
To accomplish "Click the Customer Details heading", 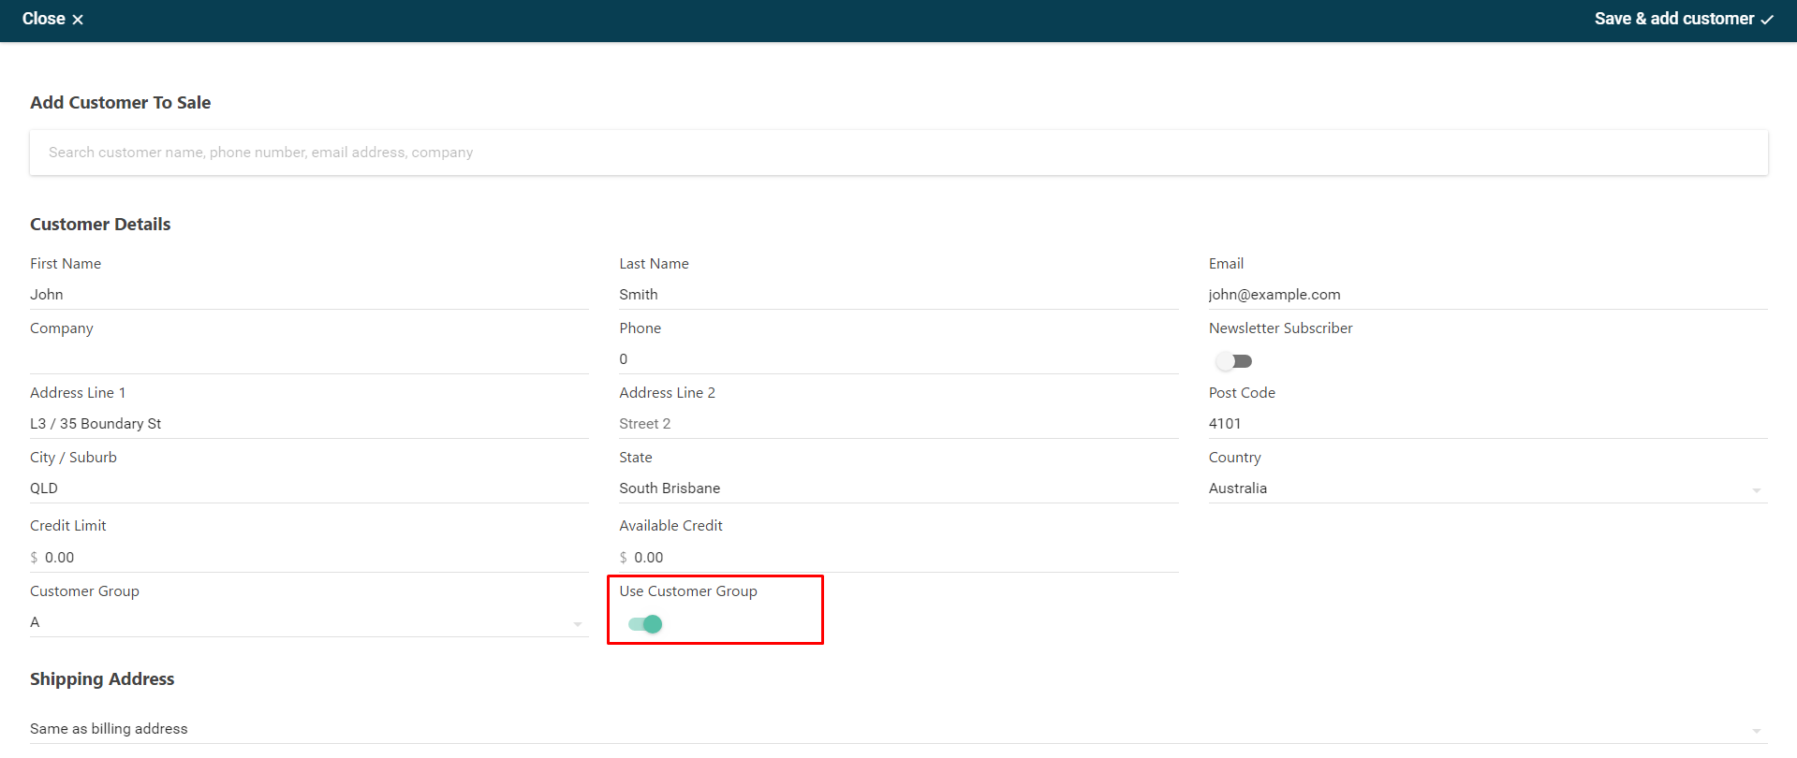I will coord(100,225).
